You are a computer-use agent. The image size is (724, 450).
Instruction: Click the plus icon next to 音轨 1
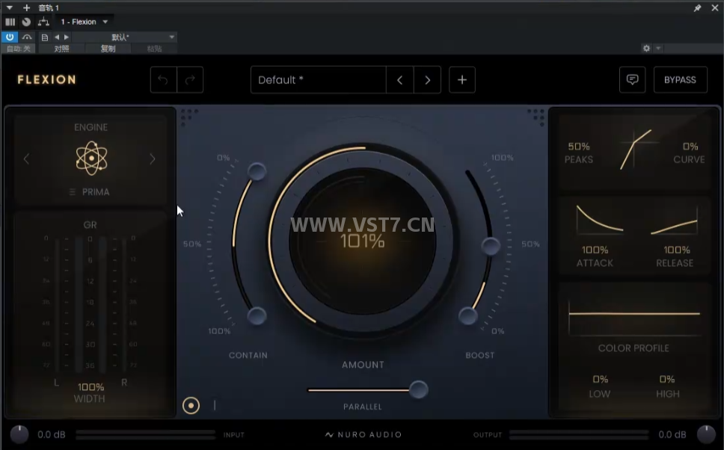point(26,7)
